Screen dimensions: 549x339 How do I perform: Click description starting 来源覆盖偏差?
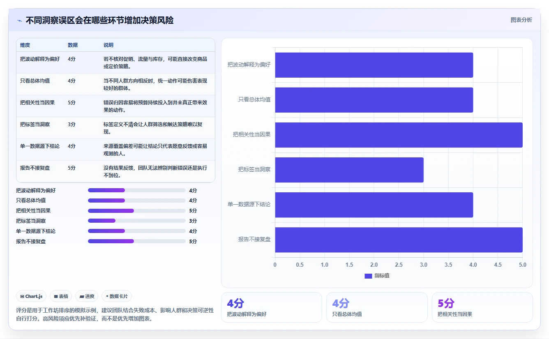[x=155, y=150]
